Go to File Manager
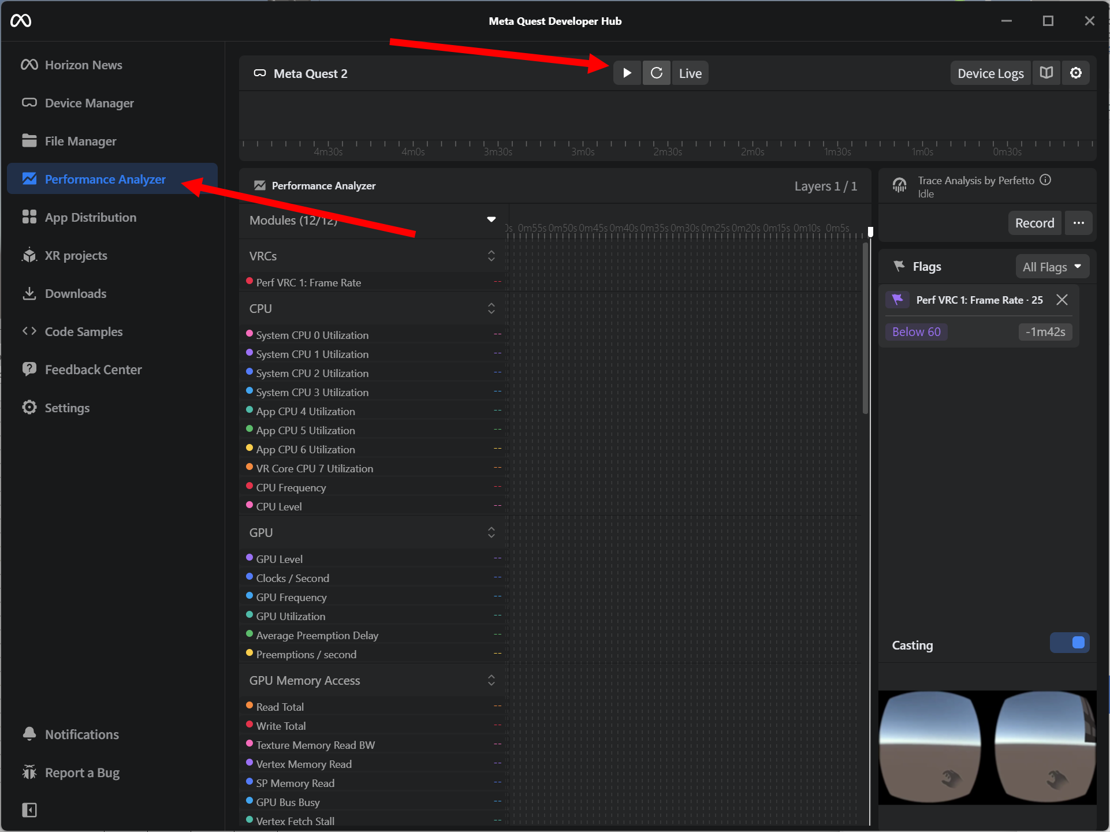The height and width of the screenshot is (832, 1110). [x=113, y=141]
